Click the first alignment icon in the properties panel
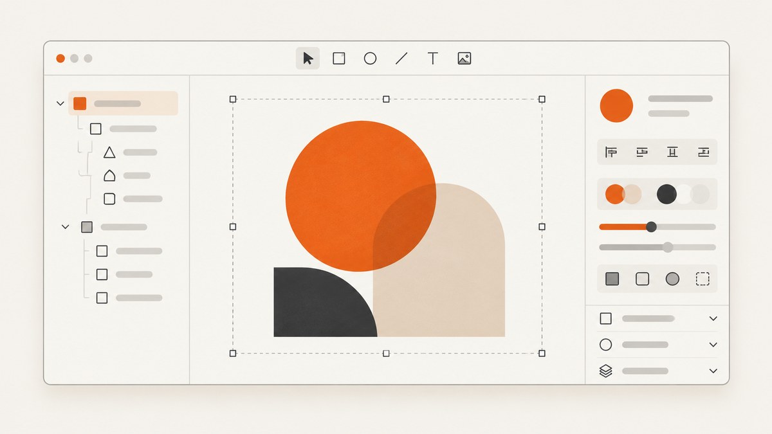Viewport: 772px width, 434px height. (611, 152)
